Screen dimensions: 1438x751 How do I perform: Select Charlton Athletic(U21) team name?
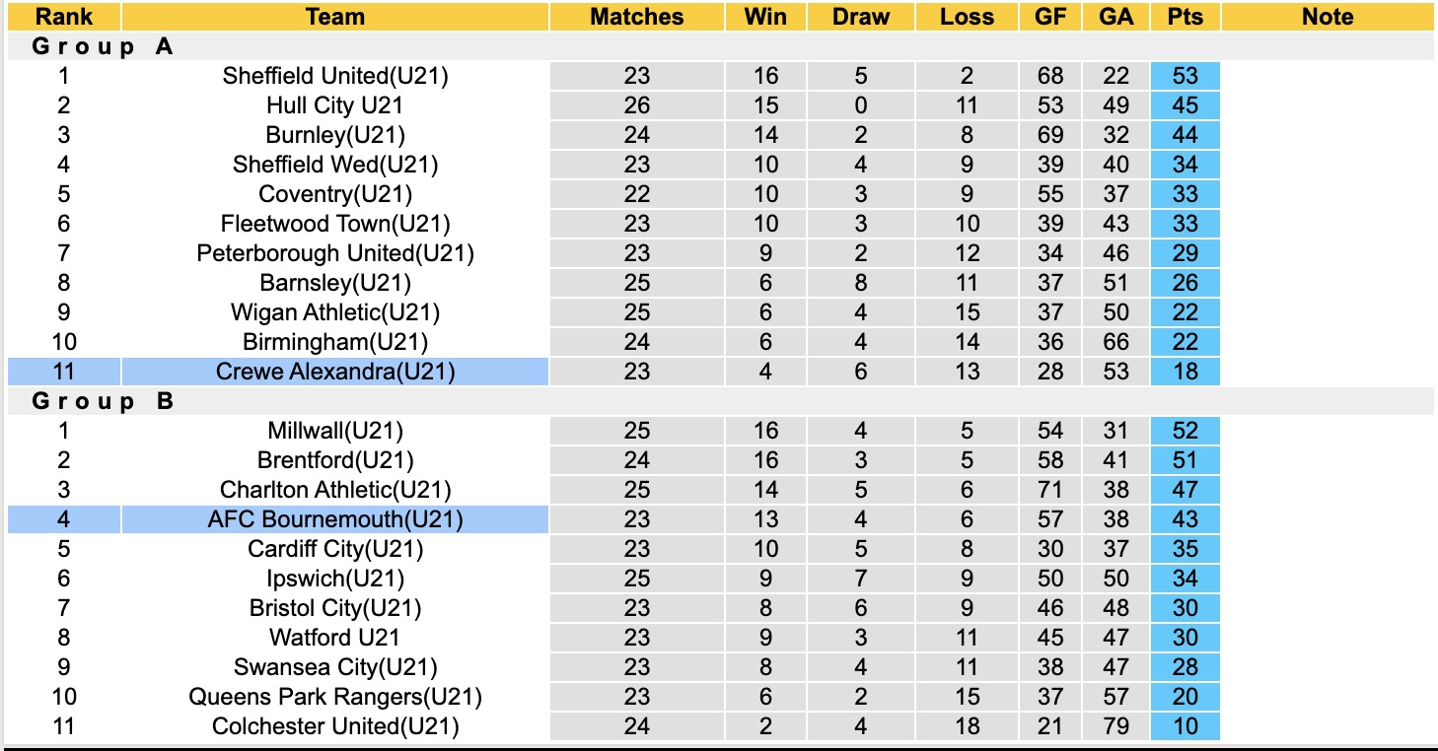(335, 490)
